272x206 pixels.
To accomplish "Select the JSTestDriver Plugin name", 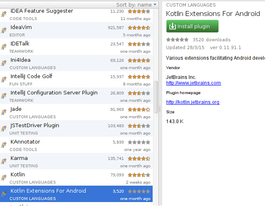I will point(34,125).
